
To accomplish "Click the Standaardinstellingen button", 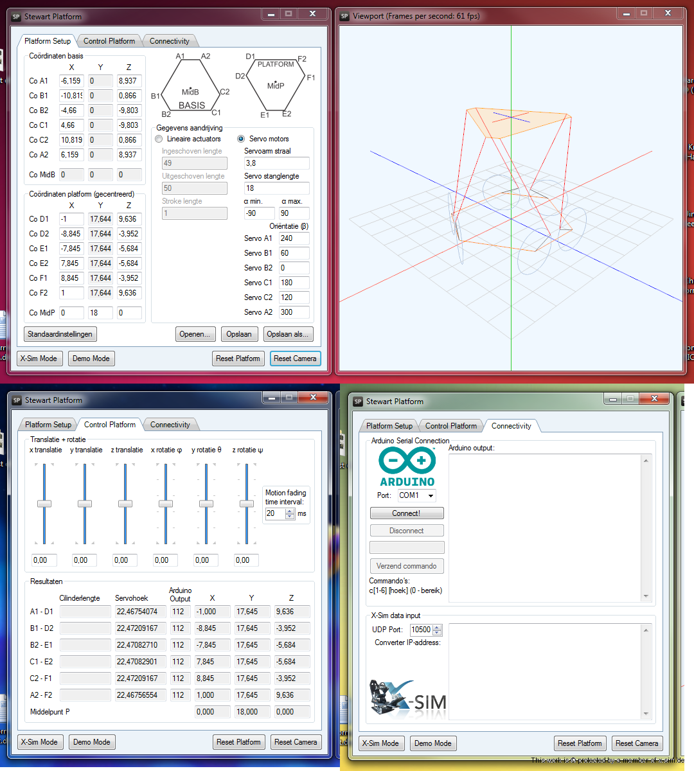I will [x=60, y=334].
